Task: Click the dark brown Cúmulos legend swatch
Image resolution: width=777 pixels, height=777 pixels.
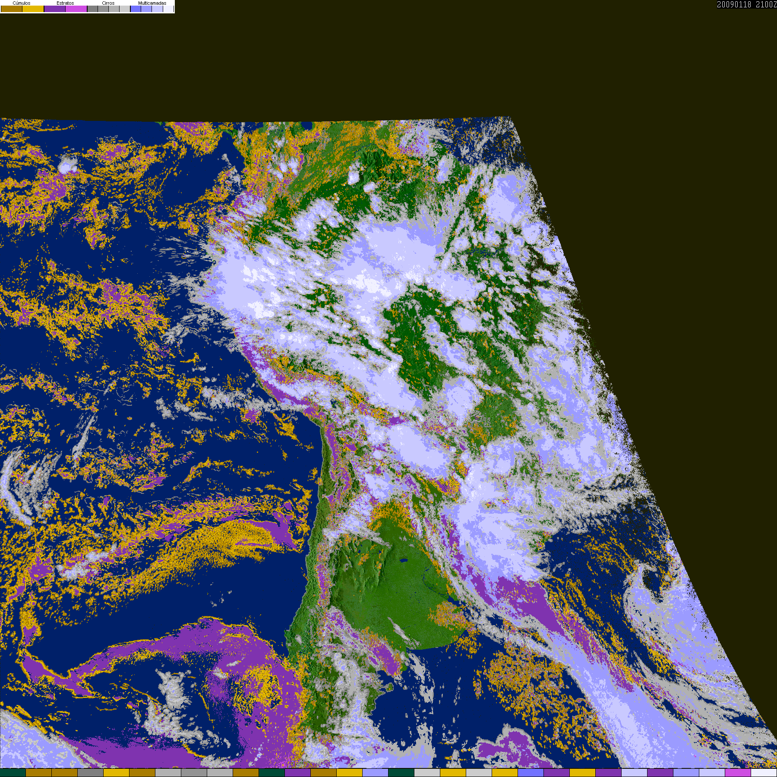Action: [12, 9]
